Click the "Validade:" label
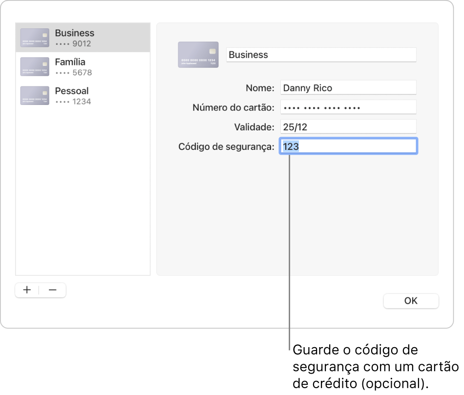 pos(254,127)
